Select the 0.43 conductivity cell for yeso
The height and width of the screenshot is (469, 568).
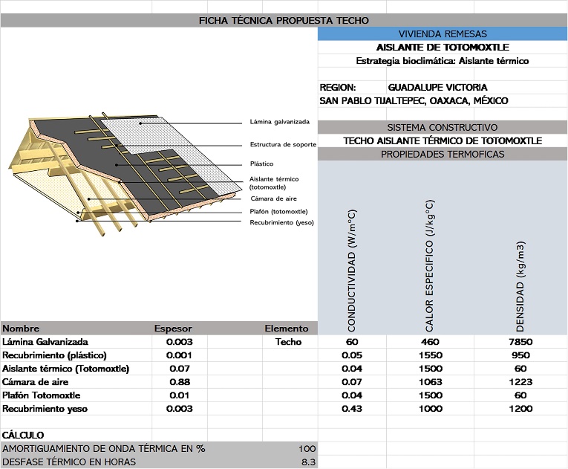point(352,409)
